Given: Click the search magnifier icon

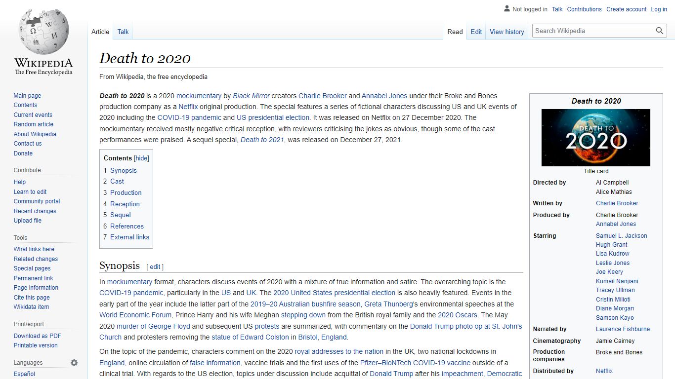Looking at the screenshot, I should click(660, 31).
